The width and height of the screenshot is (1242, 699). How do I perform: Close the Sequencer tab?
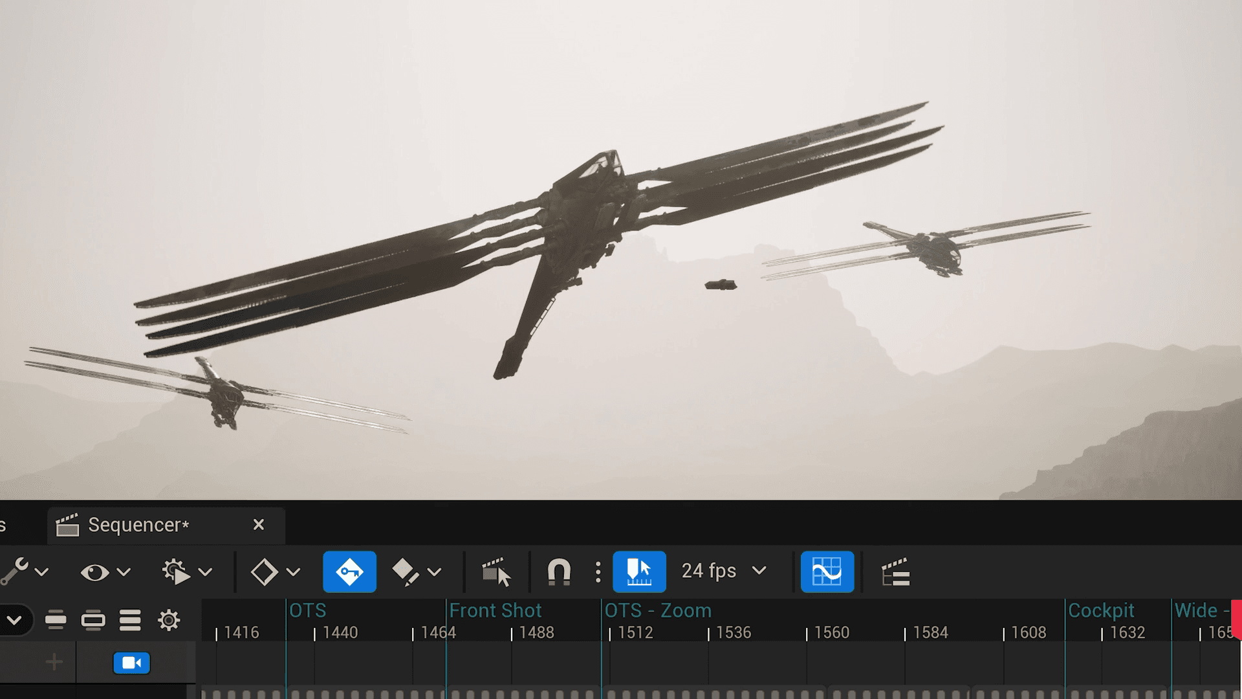point(259,524)
